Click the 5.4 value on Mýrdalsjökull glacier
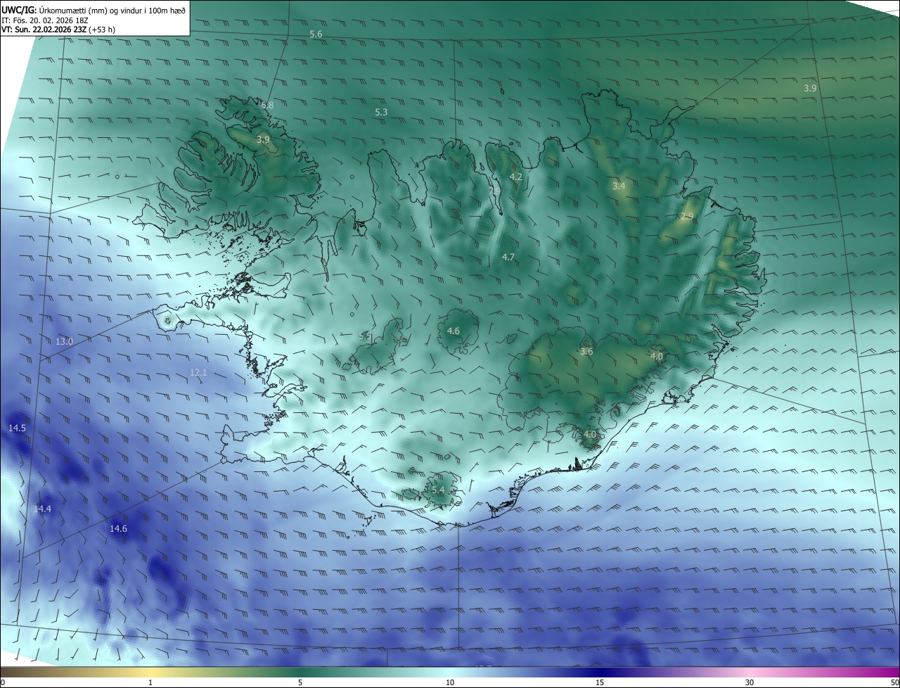 pyautogui.click(x=438, y=490)
